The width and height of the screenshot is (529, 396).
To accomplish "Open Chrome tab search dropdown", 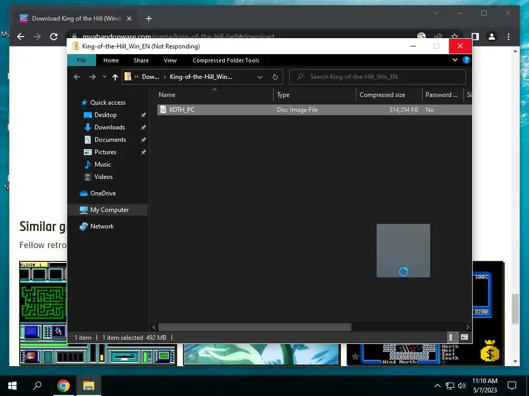I will [436, 13].
